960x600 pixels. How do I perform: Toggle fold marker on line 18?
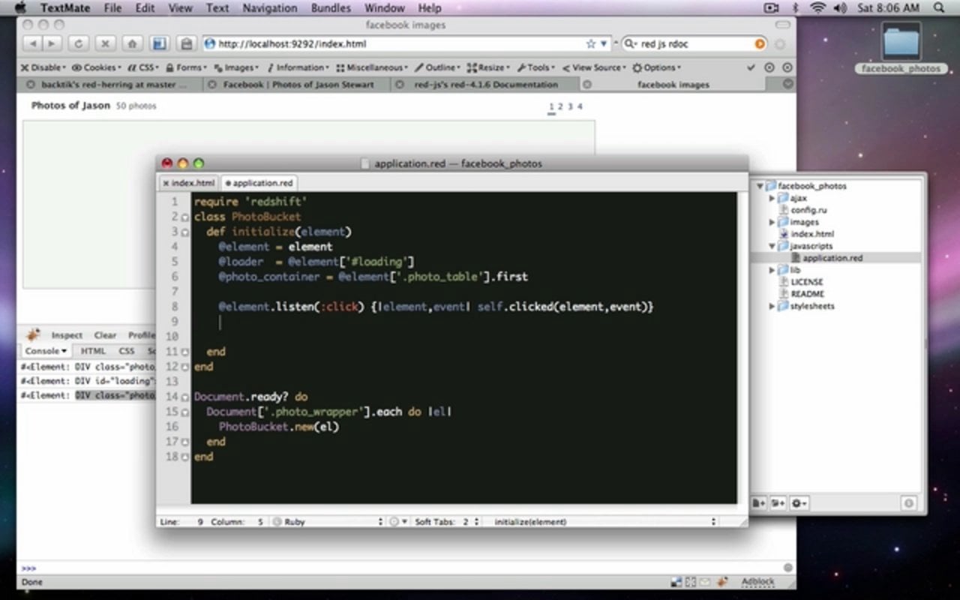[x=185, y=457]
